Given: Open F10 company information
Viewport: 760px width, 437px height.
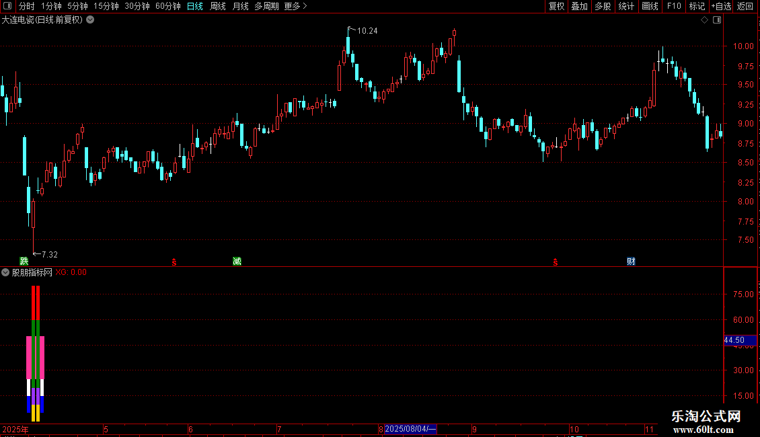Looking at the screenshot, I should (674, 6).
